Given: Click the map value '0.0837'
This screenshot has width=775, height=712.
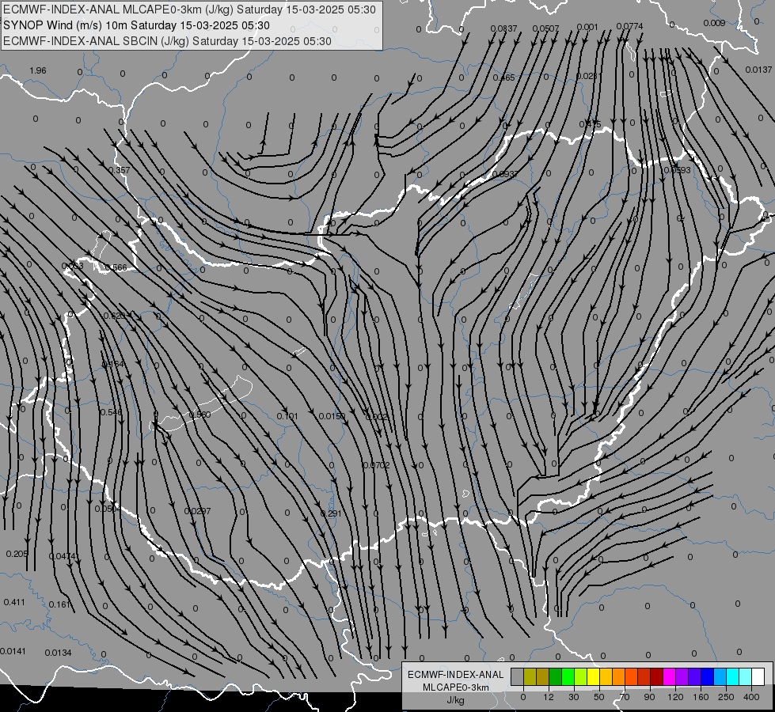Looking at the screenshot, I should (x=503, y=28).
